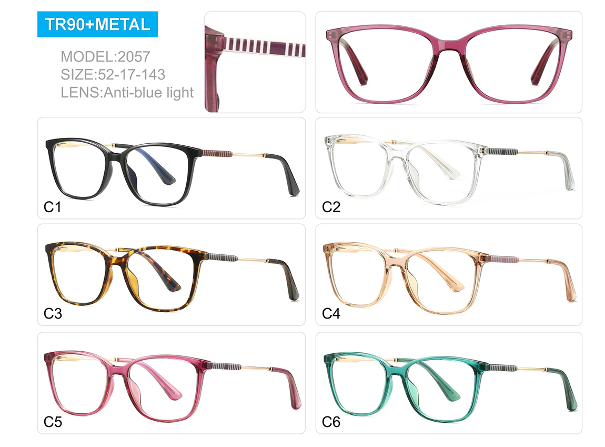Select the C6 green glasses thumbnail

pos(449,383)
